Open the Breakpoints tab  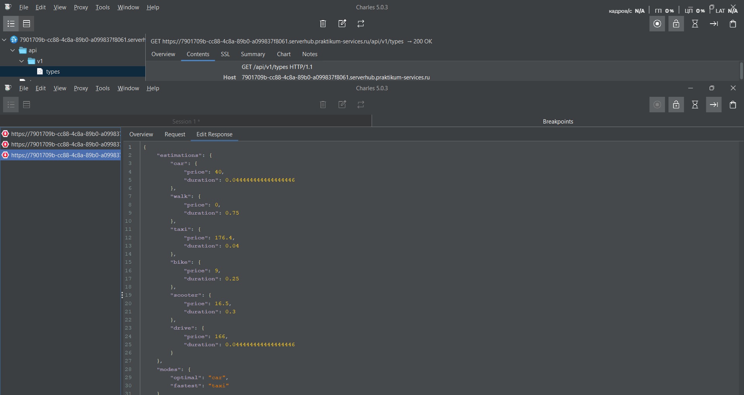[558, 122]
